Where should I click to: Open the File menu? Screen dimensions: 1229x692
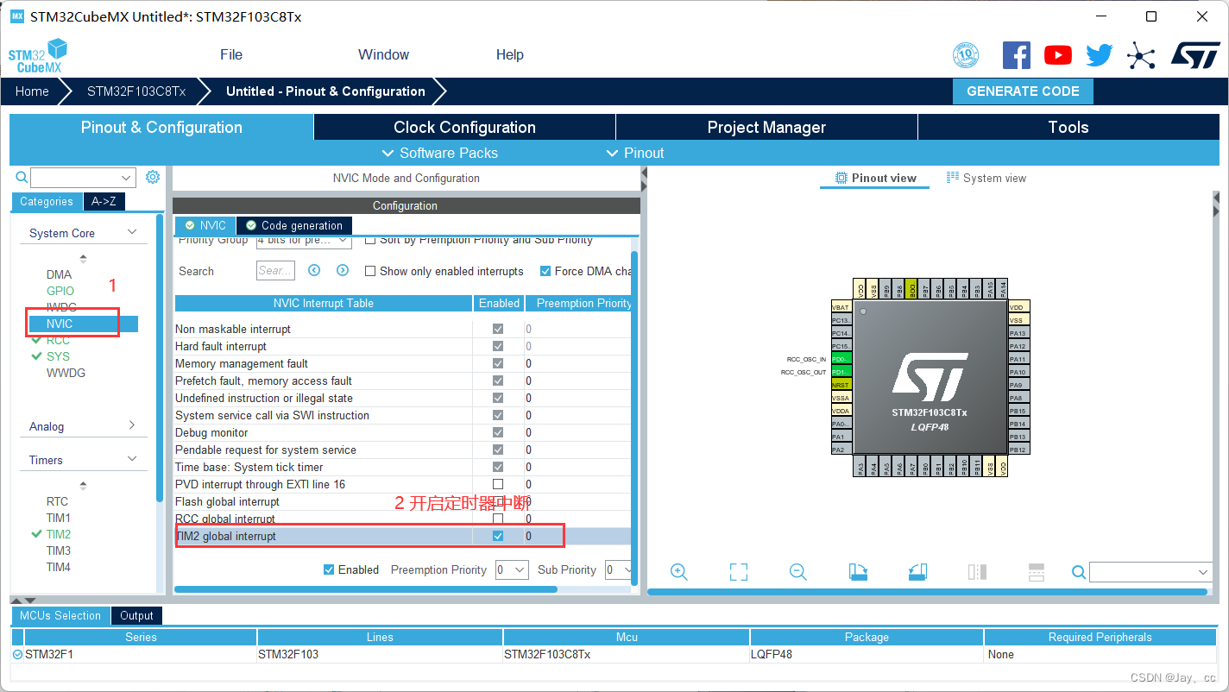(231, 54)
